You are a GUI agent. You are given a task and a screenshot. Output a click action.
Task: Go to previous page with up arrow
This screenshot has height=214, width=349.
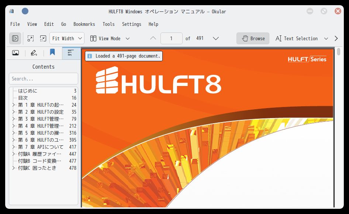153,38
